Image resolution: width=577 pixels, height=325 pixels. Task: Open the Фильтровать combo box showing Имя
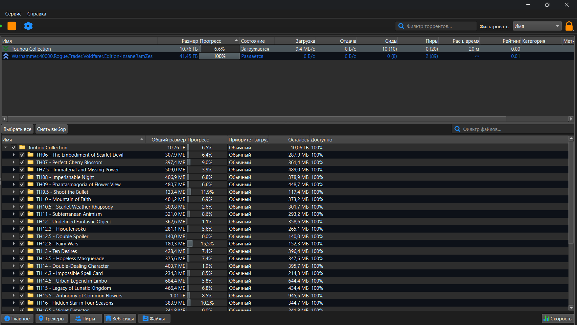pyautogui.click(x=537, y=26)
